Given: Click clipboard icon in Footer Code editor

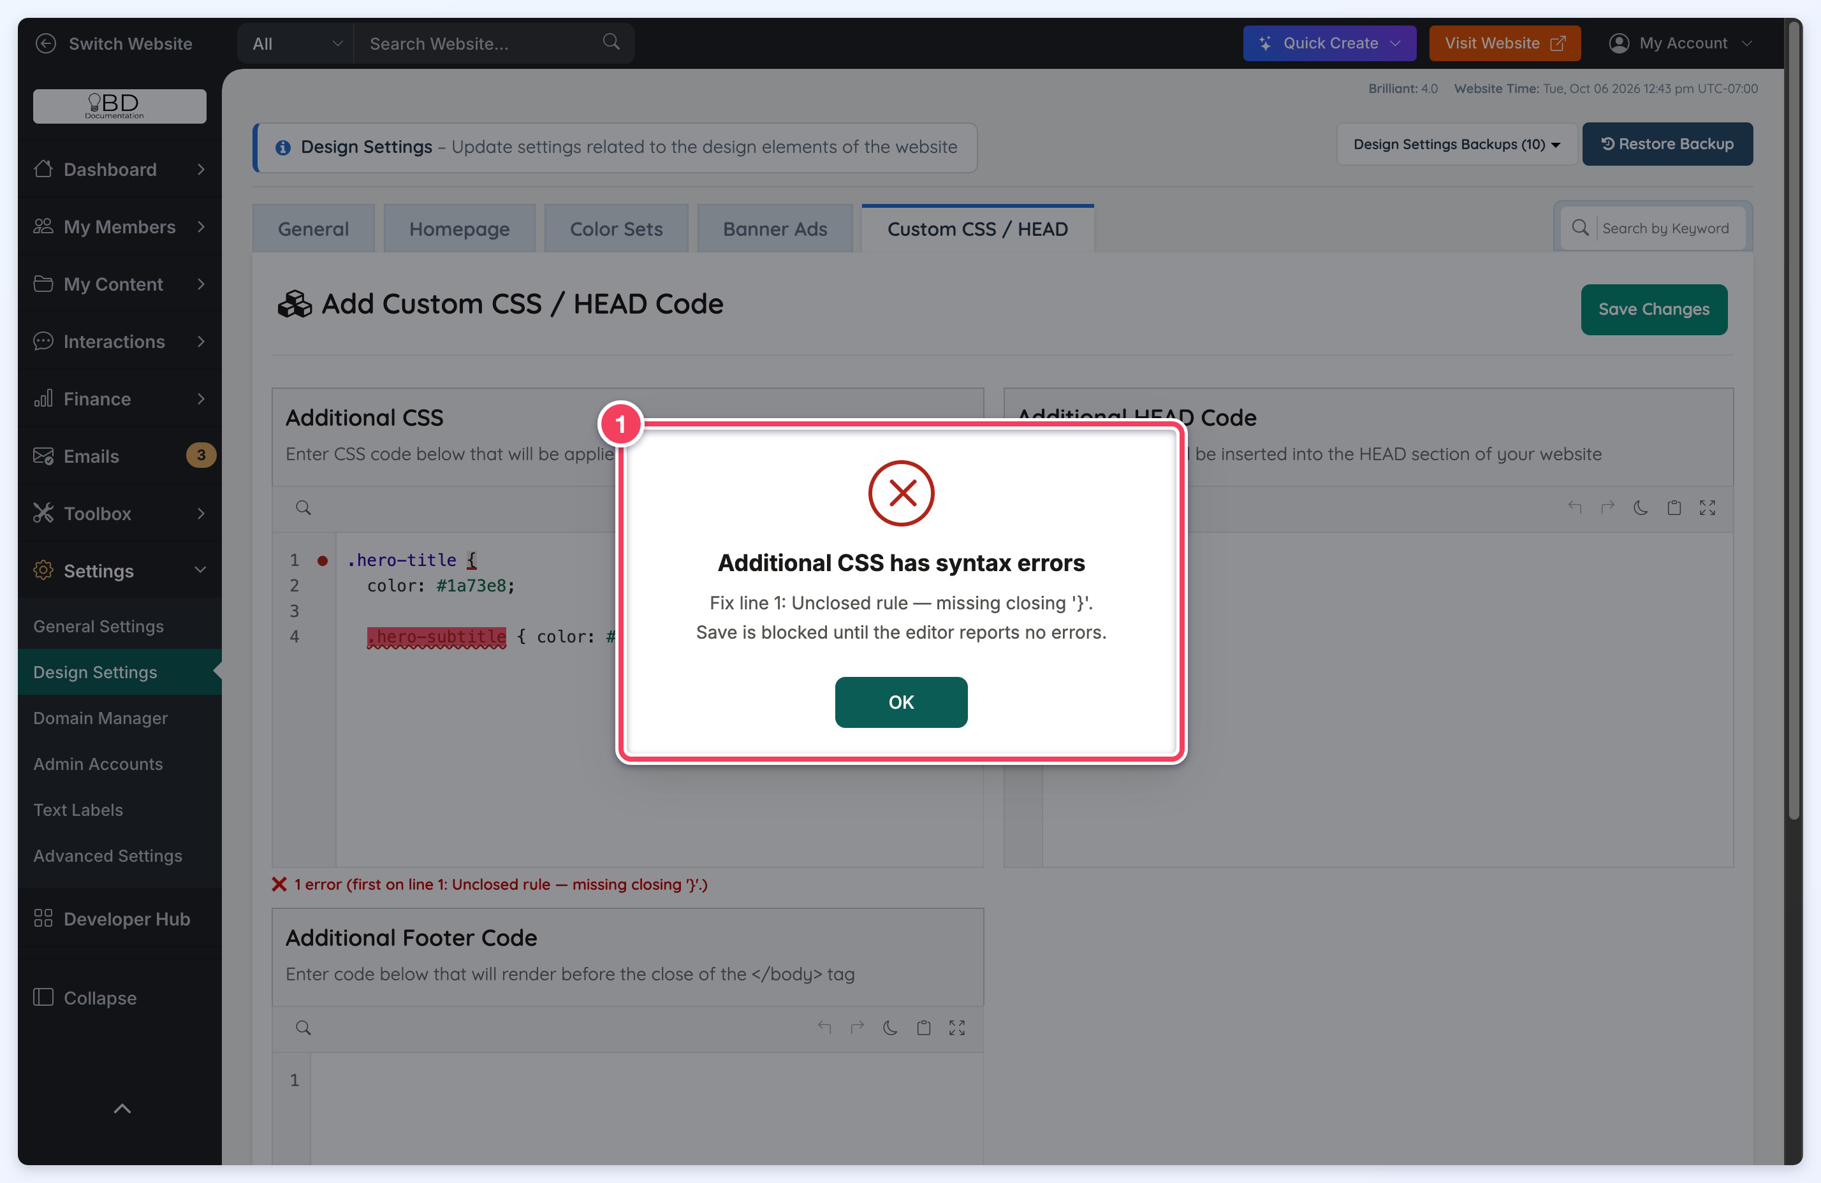Looking at the screenshot, I should coord(923,1027).
